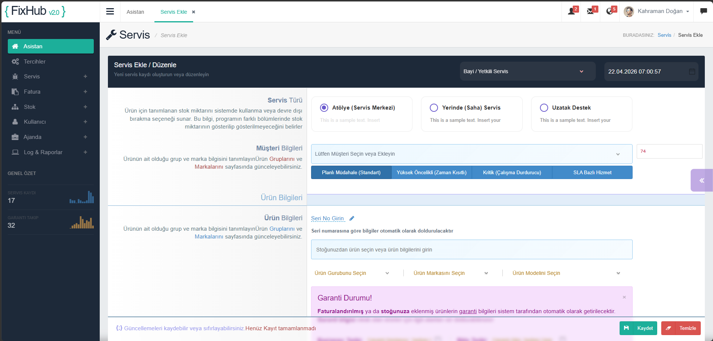Click the Tercihler gears icon
Viewport: 713px width, 341px height.
15,62
